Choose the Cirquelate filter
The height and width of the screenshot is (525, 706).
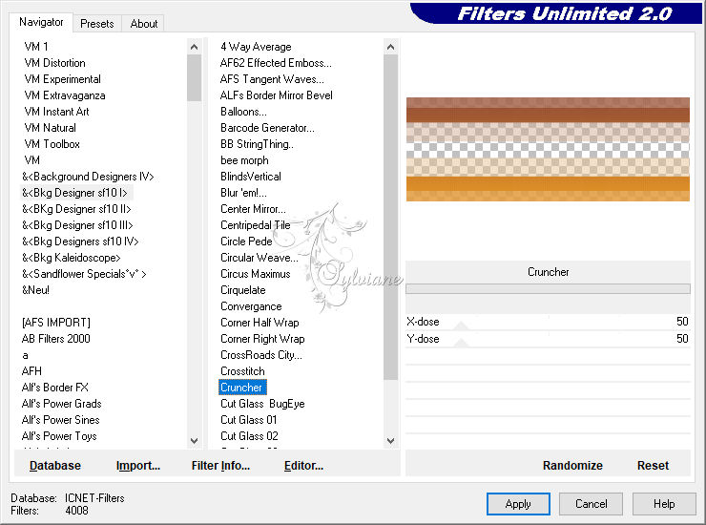(243, 290)
